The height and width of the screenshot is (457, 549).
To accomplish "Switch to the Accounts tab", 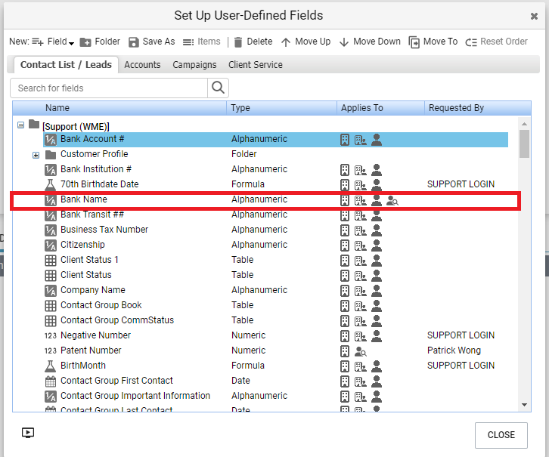I will pos(142,65).
